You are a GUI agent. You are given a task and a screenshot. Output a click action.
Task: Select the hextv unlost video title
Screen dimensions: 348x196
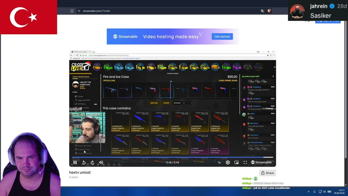[80, 172]
